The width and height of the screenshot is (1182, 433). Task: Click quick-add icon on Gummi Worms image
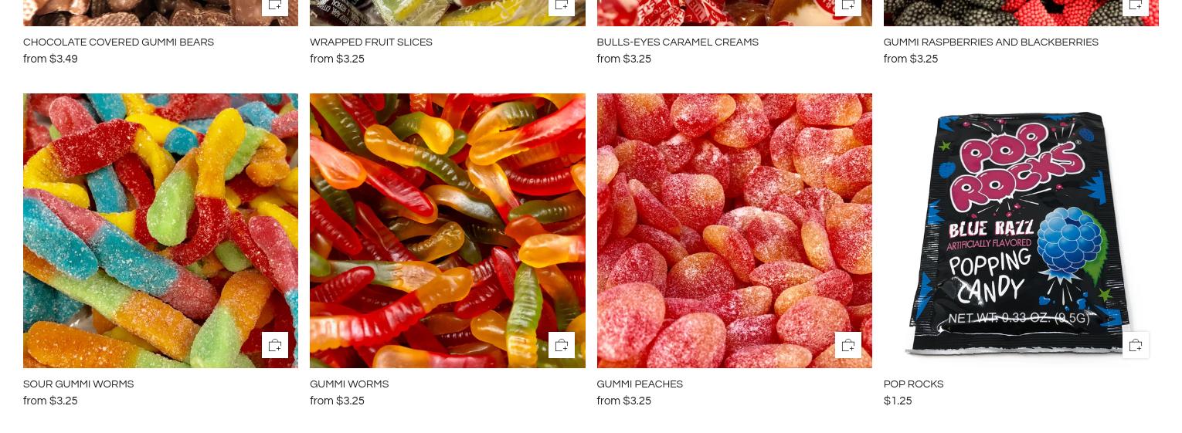[562, 345]
